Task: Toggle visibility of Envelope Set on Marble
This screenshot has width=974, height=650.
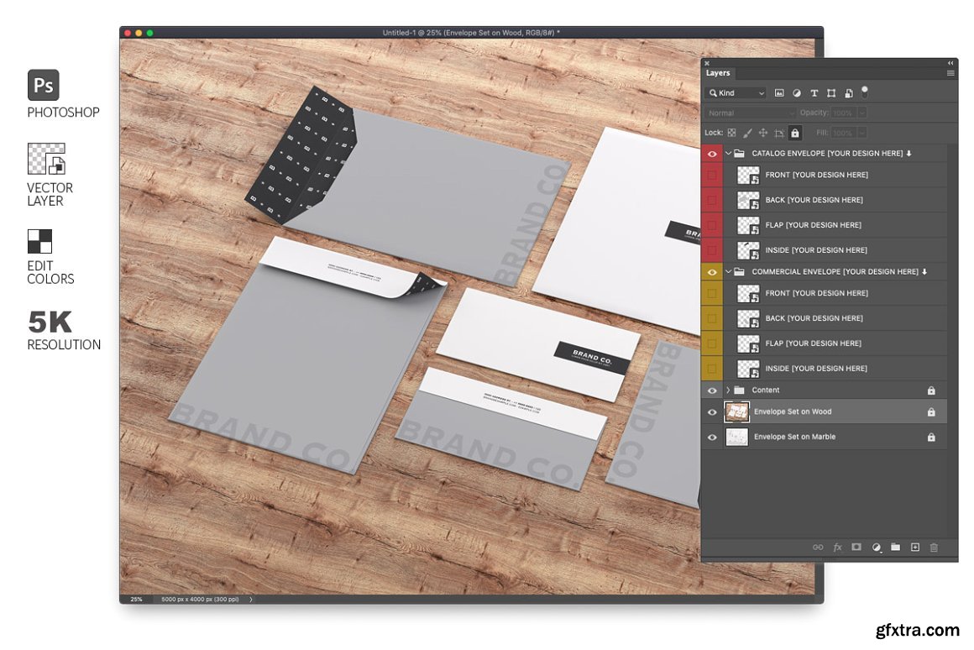Action: click(x=712, y=437)
